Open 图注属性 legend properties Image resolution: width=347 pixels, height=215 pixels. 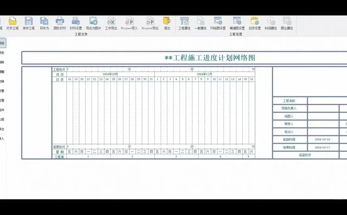pyautogui.click(x=287, y=23)
